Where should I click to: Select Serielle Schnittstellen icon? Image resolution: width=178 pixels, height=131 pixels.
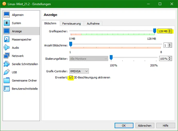point(7,64)
